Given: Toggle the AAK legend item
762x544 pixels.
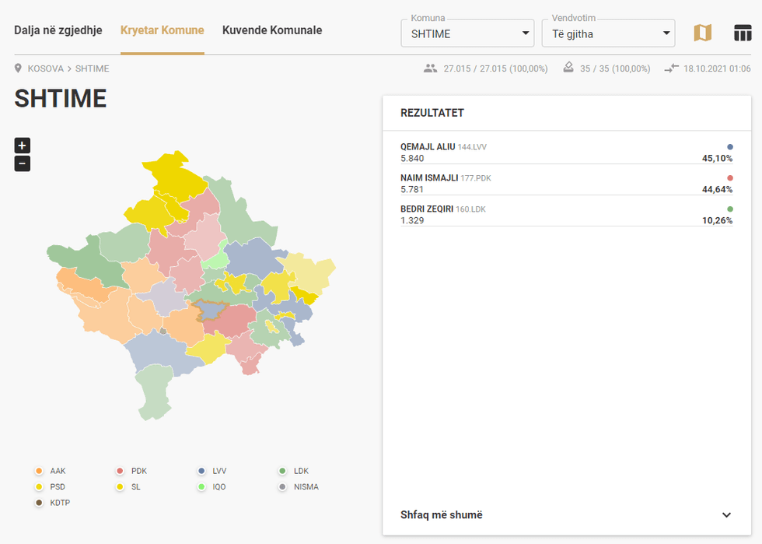Looking at the screenshot, I should tap(51, 471).
